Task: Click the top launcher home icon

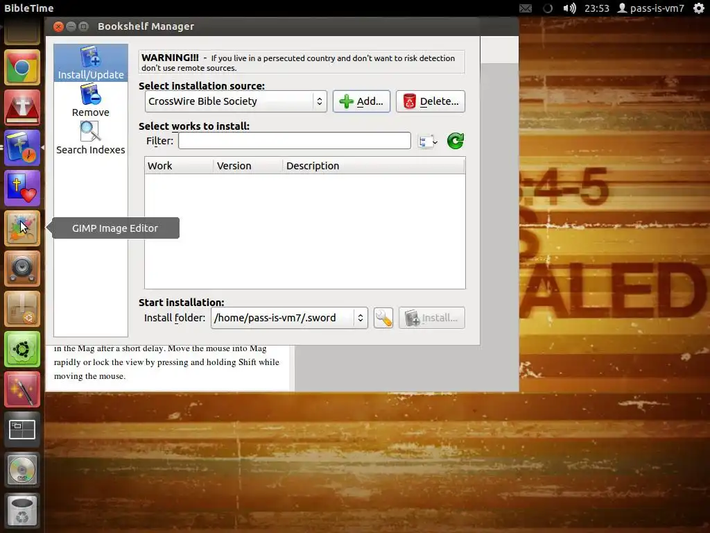Action: point(21,31)
